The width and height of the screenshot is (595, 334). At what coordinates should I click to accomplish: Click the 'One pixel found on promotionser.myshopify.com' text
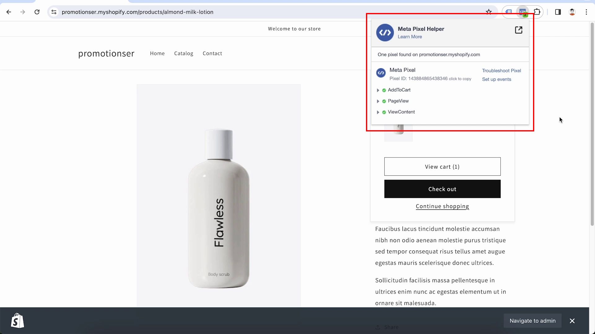(x=429, y=54)
